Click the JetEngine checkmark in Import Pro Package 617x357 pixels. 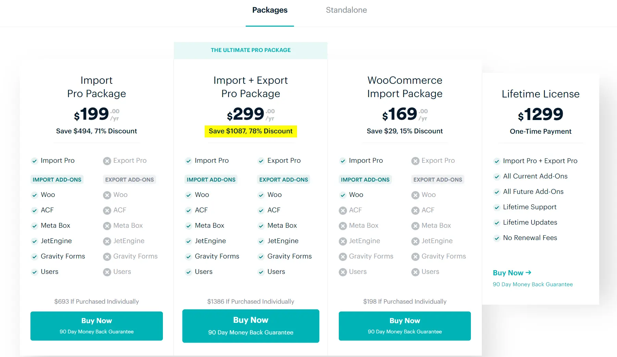pos(35,241)
